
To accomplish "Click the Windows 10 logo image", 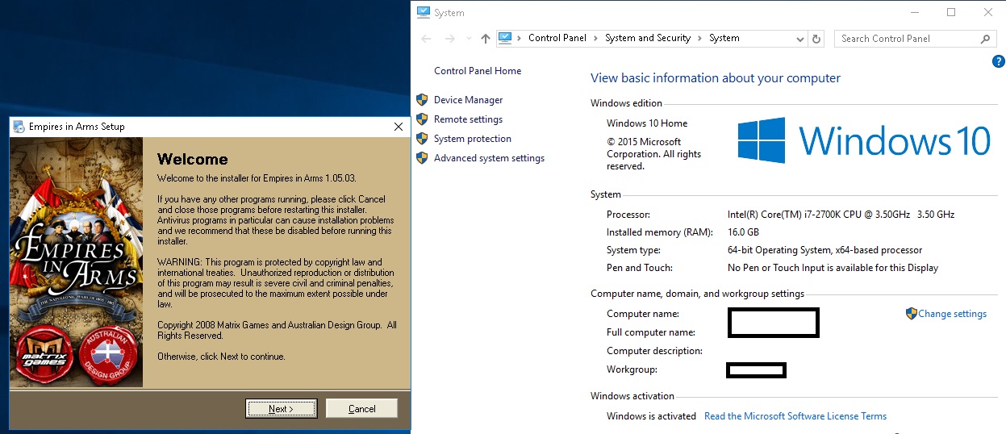I will tap(864, 140).
